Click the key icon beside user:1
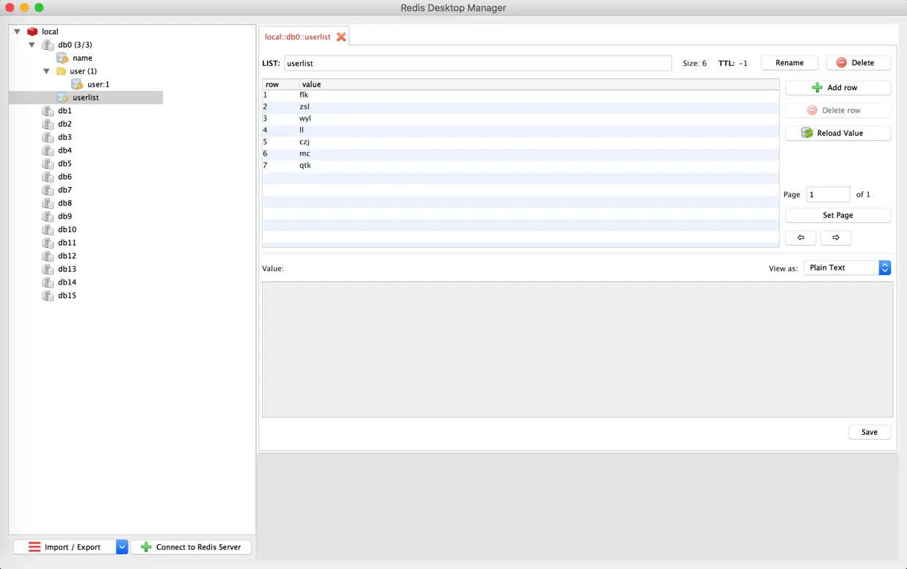 tap(77, 84)
